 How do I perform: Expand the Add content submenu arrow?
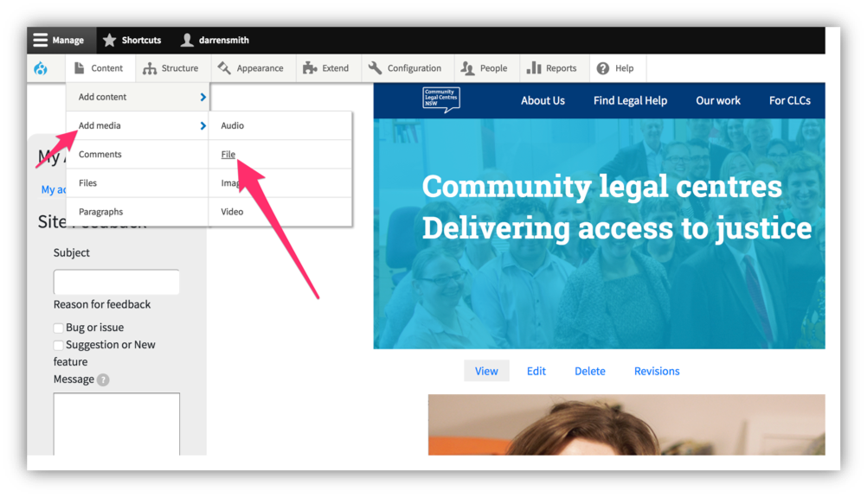coord(203,97)
